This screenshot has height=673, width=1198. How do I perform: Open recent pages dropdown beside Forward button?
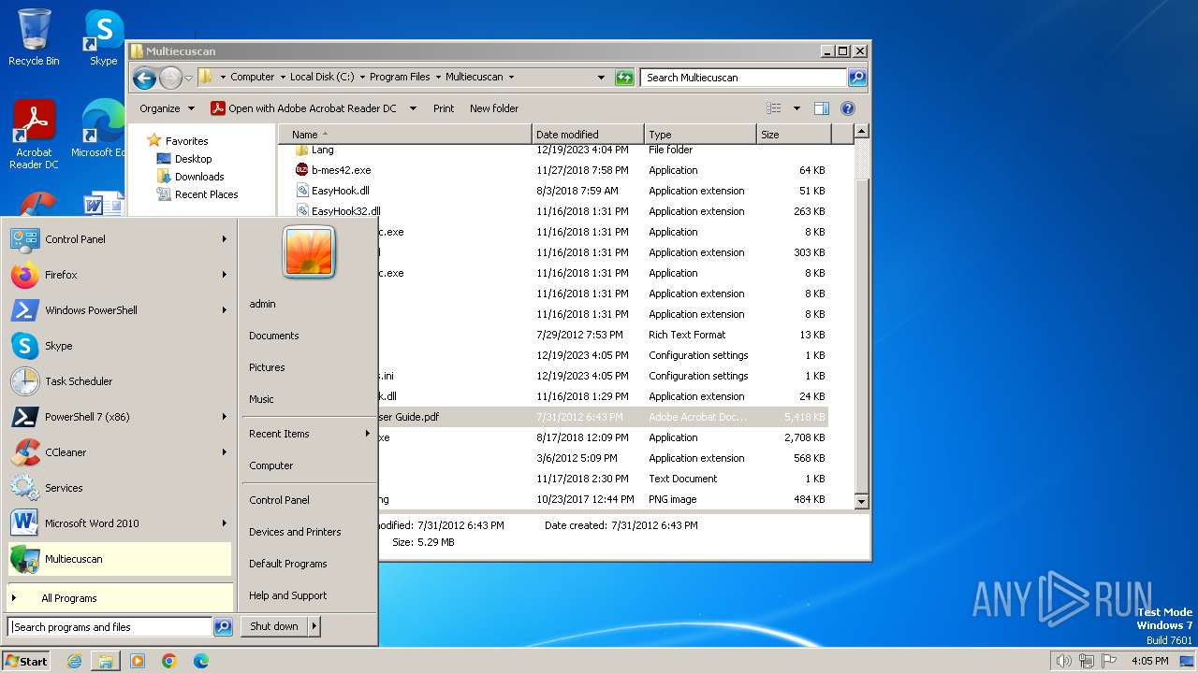[189, 78]
